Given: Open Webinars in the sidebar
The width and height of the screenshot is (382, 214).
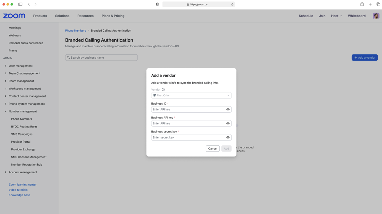Looking at the screenshot, I should click(x=15, y=36).
